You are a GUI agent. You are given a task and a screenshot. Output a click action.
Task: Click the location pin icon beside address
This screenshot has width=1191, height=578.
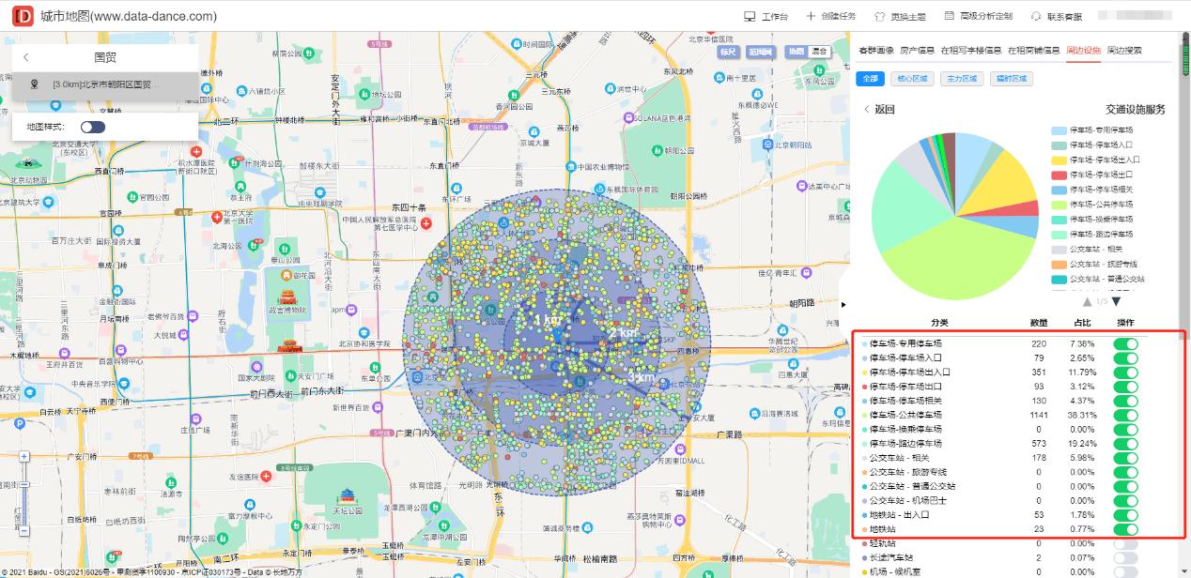(35, 84)
